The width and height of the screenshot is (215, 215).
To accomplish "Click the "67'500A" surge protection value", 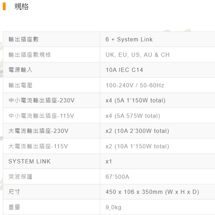I will (x=117, y=177).
